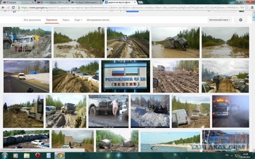This screenshot has height=159, width=255.
Task: Close the Москва–Якутск–Москва tab
Action: click(67, 2)
